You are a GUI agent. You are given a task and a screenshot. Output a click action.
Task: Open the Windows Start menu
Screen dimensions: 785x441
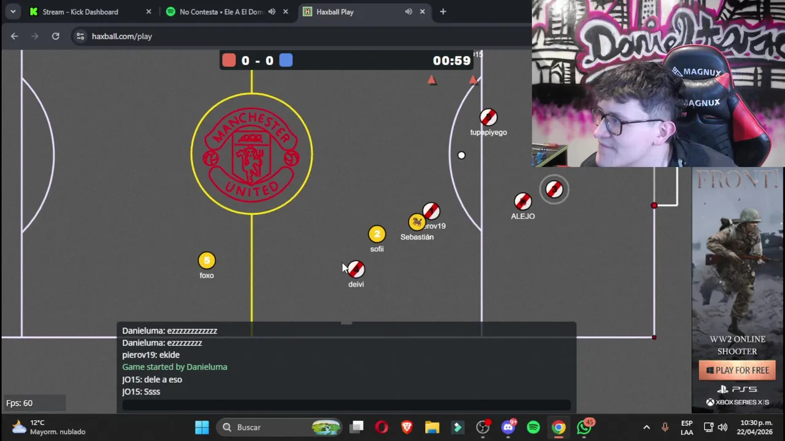(202, 427)
